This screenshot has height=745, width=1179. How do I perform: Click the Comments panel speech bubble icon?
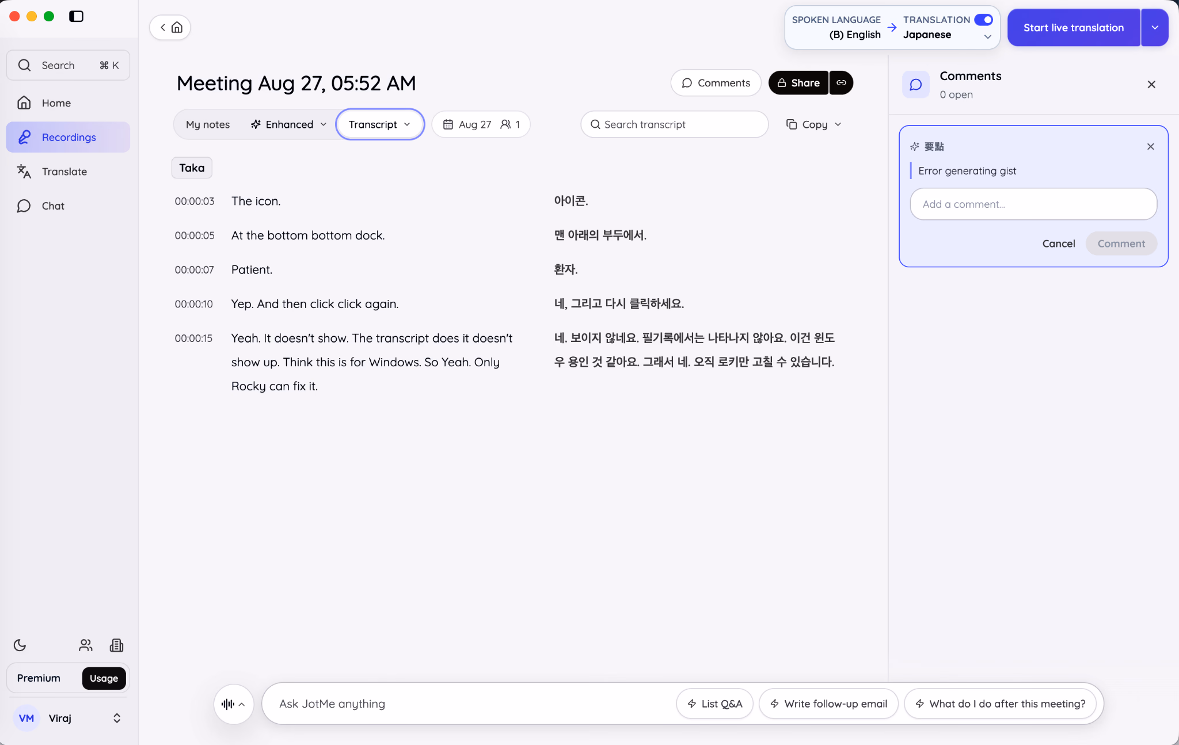[915, 85]
